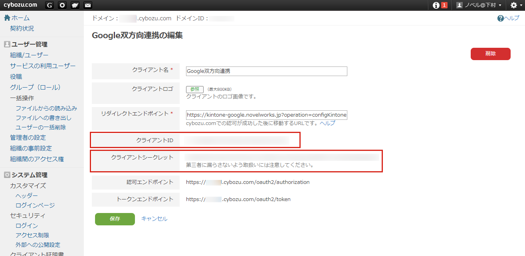525x256 pixels.
Task: Open アクセス制限 settings
Action: click(x=32, y=235)
